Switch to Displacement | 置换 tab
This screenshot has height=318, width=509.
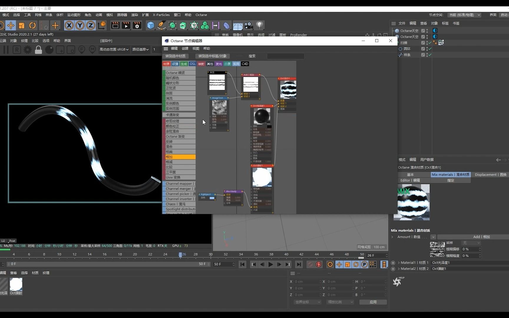click(x=490, y=175)
